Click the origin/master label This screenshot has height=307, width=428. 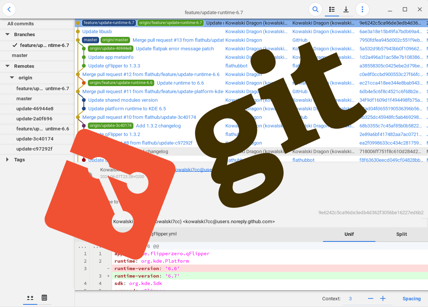coord(115,40)
